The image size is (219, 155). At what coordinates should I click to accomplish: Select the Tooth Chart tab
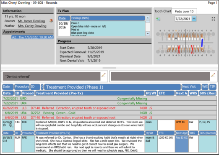163,11
